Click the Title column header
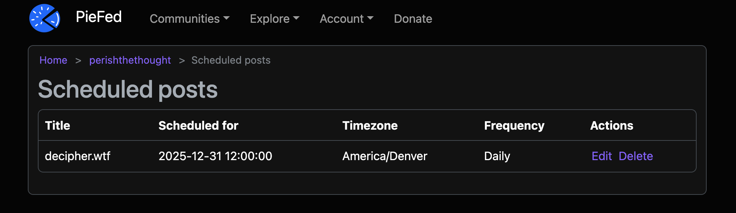Screen dimensions: 736x213 57,125
